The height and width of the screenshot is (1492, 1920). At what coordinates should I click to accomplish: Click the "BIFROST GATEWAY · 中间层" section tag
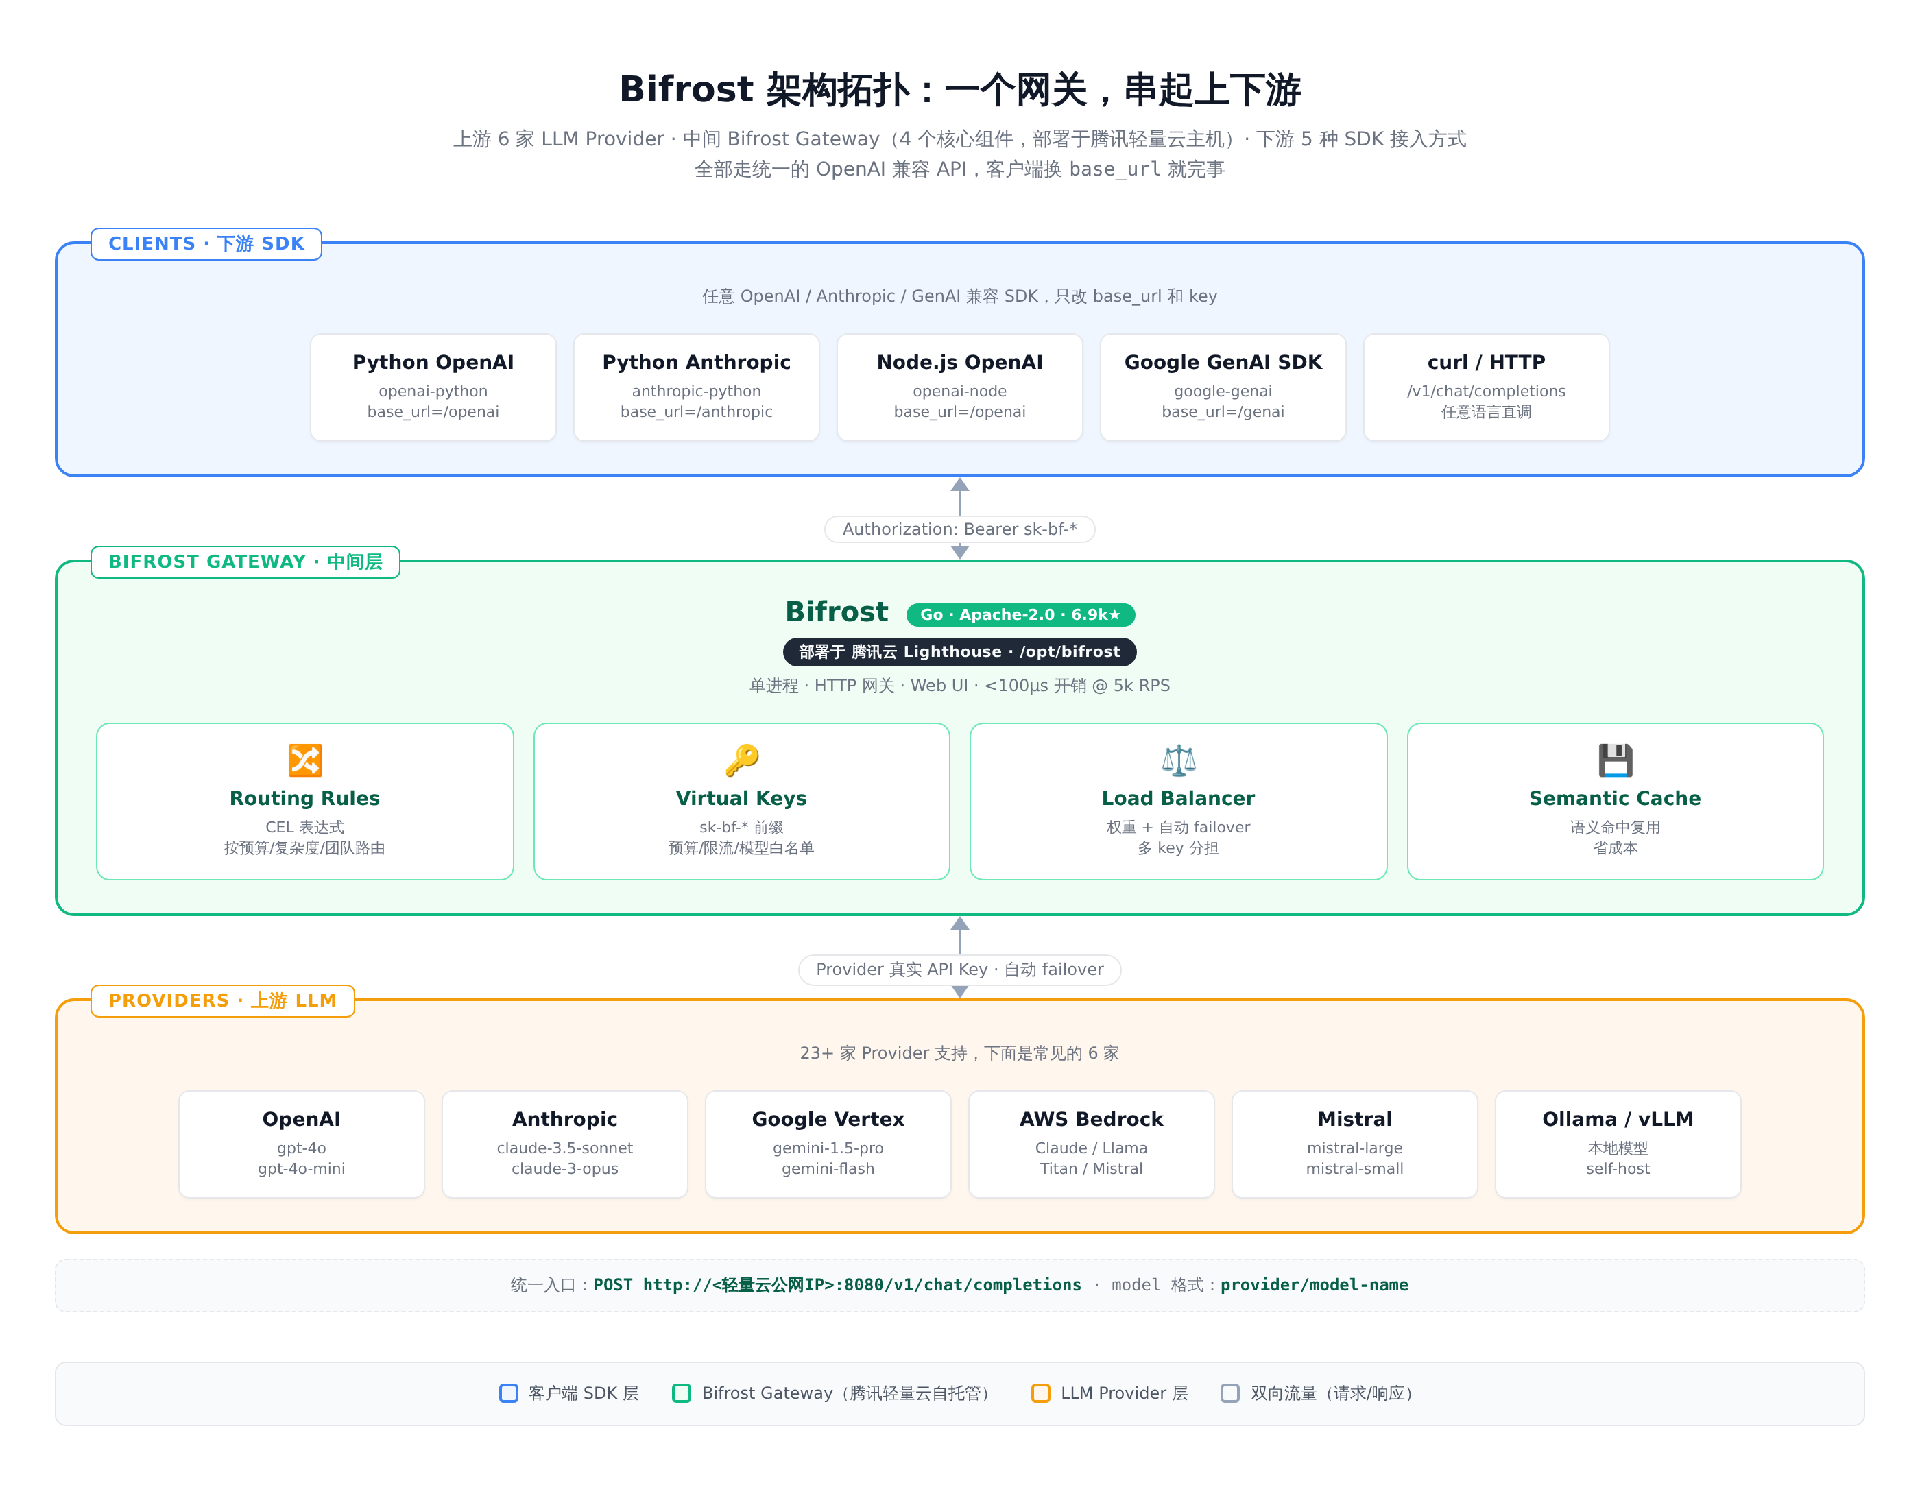(x=245, y=562)
